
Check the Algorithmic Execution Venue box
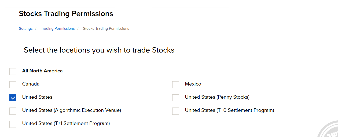coord(13,111)
